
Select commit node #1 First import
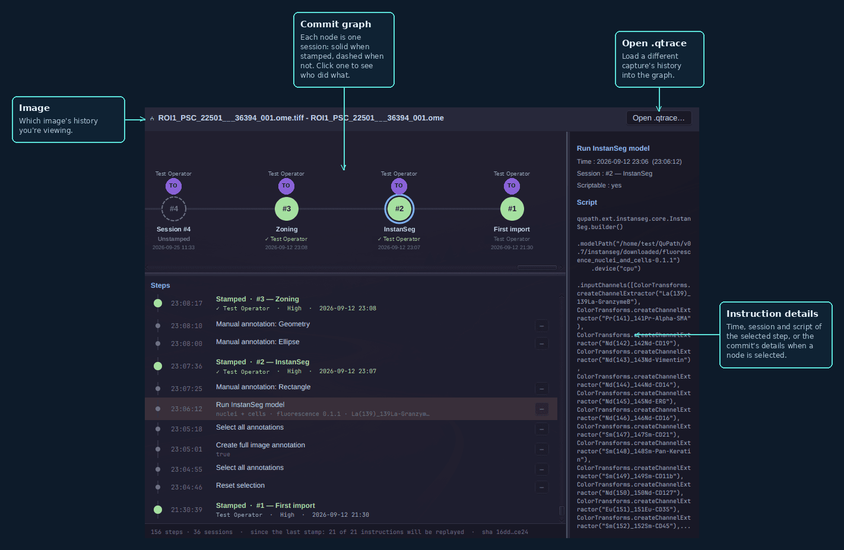(x=512, y=209)
